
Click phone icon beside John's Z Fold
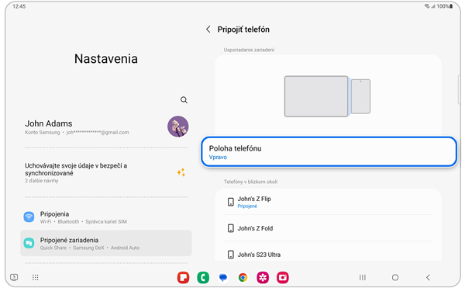[231, 228]
